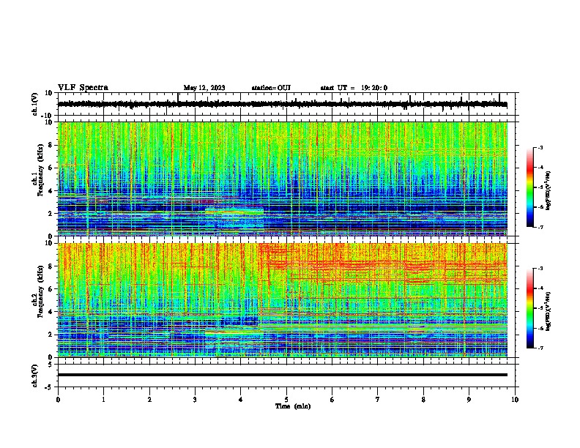Click time axis tick label "4"

[241, 400]
